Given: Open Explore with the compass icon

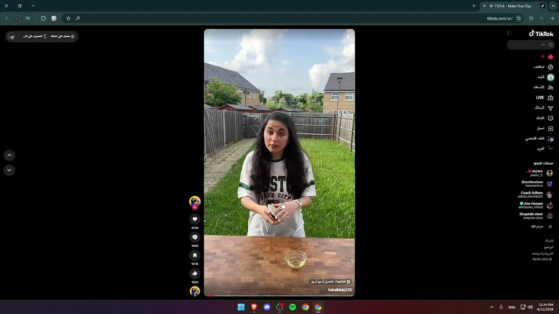Looking at the screenshot, I should tap(544, 67).
